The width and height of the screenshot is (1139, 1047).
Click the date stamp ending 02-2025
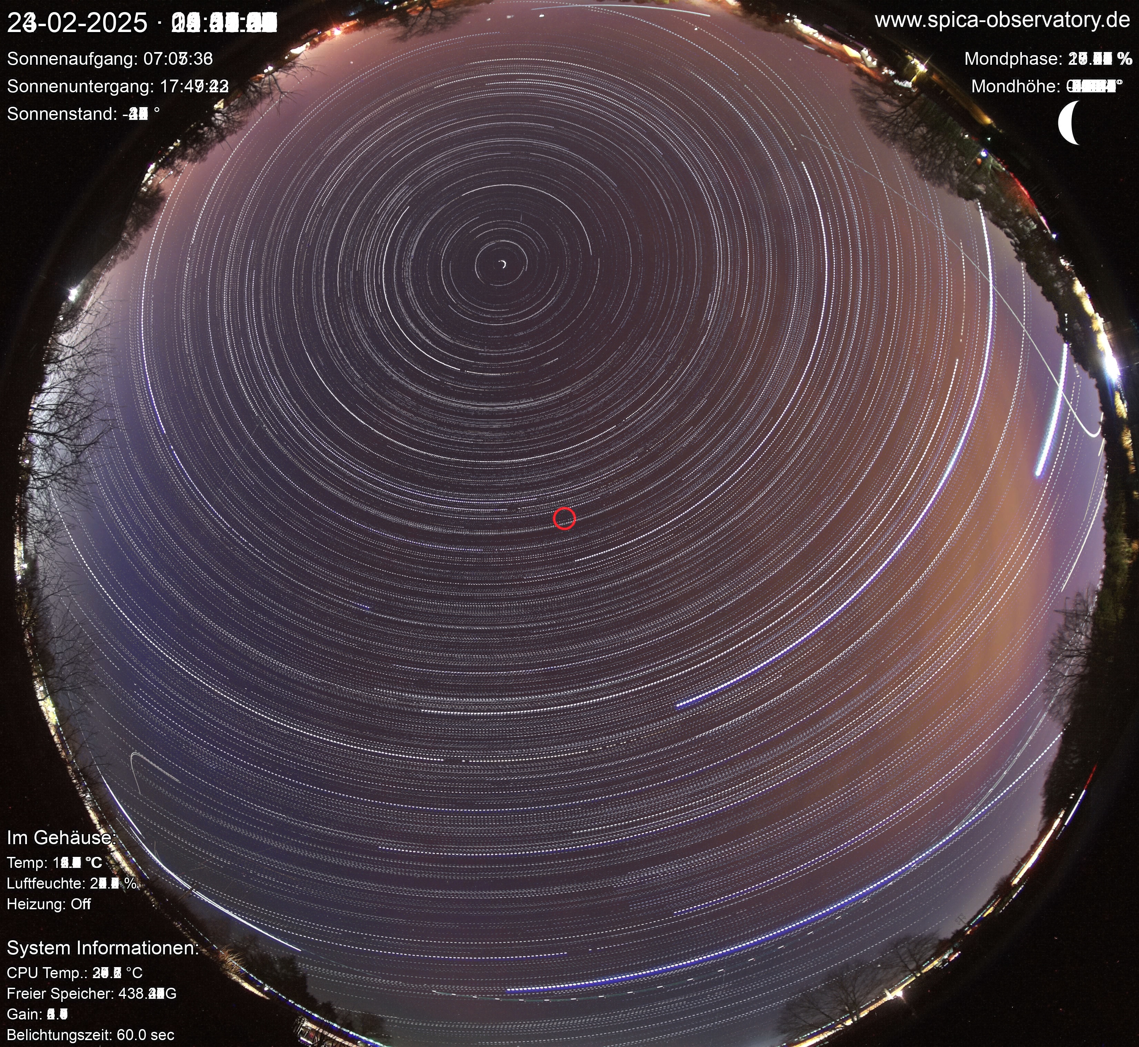coord(77,23)
